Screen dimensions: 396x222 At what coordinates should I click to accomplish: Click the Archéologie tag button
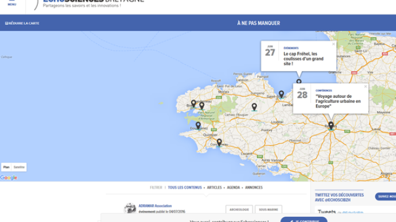239,209
